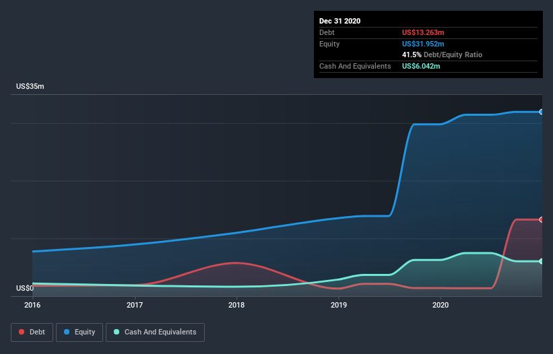The image size is (553, 354).
Task: Click the 2016 axis label
Action: [x=32, y=305]
